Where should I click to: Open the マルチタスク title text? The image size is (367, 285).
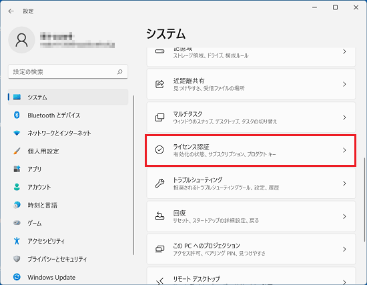pos(188,114)
